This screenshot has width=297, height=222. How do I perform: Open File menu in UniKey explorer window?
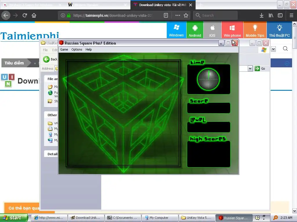tap(45, 50)
